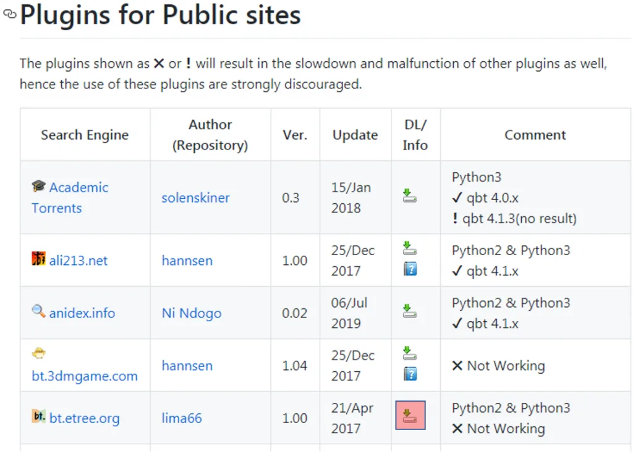Viewport: 633px width, 459px height.
Task: Click the Search Engine column header
Action: coord(85,135)
